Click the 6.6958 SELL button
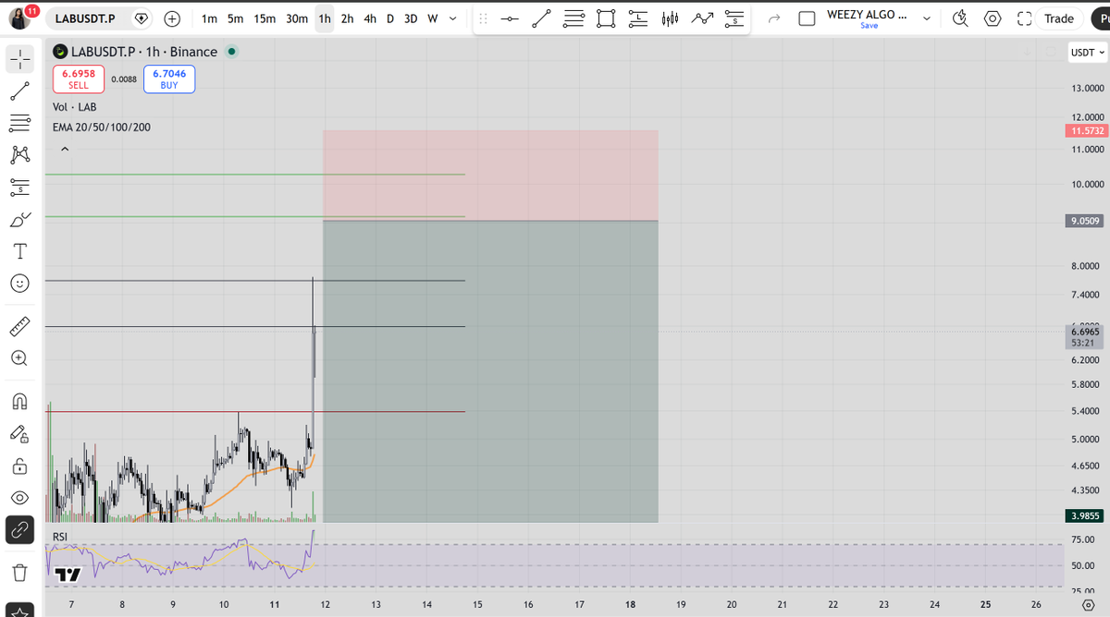This screenshot has height=617, width=1110. [79, 79]
